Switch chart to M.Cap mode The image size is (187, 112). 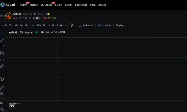pyautogui.click(x=108, y=25)
